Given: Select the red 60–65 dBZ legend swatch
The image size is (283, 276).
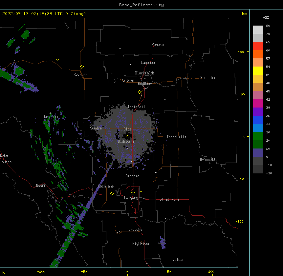Looking at the screenshot, I should pyautogui.click(x=258, y=46).
